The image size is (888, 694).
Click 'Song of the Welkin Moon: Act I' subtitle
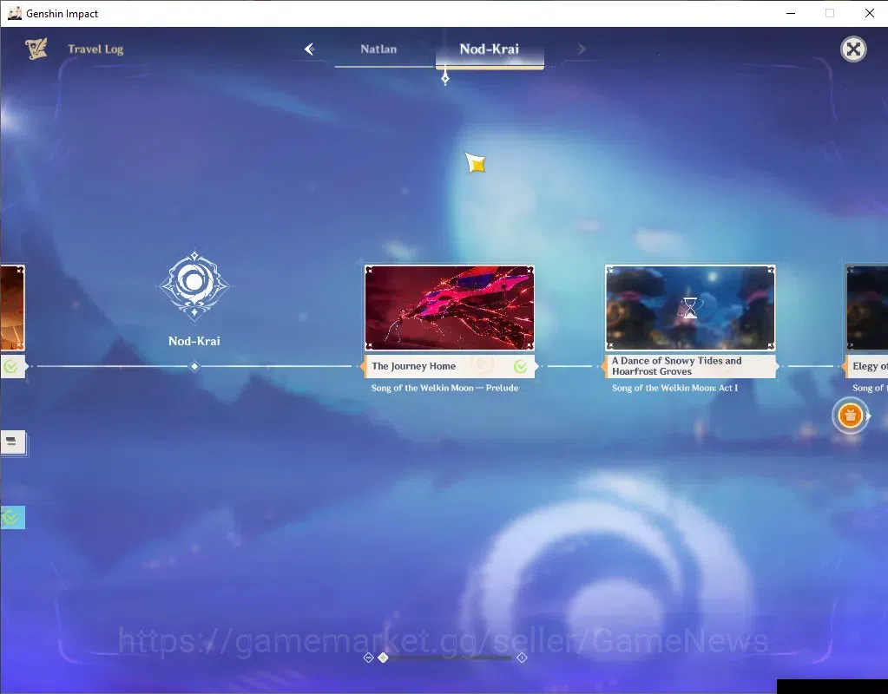click(674, 388)
